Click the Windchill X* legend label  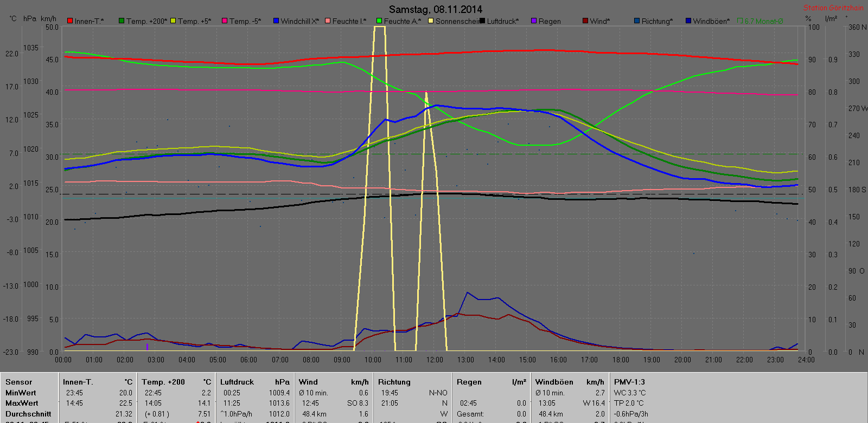(300, 21)
